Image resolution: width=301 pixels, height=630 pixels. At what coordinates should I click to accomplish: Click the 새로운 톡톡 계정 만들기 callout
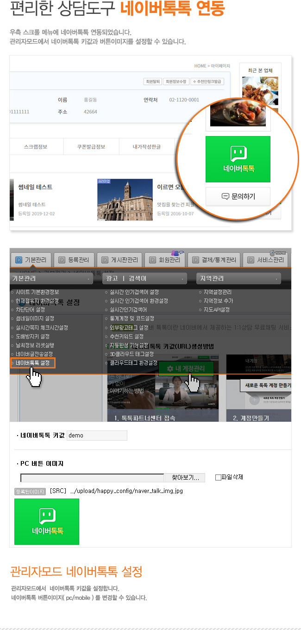click(x=266, y=386)
